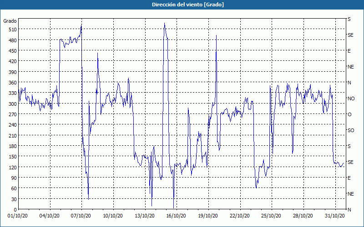Select the 60 y-axis value
The width and height of the screenshot is (364, 227).
[x=14, y=188]
